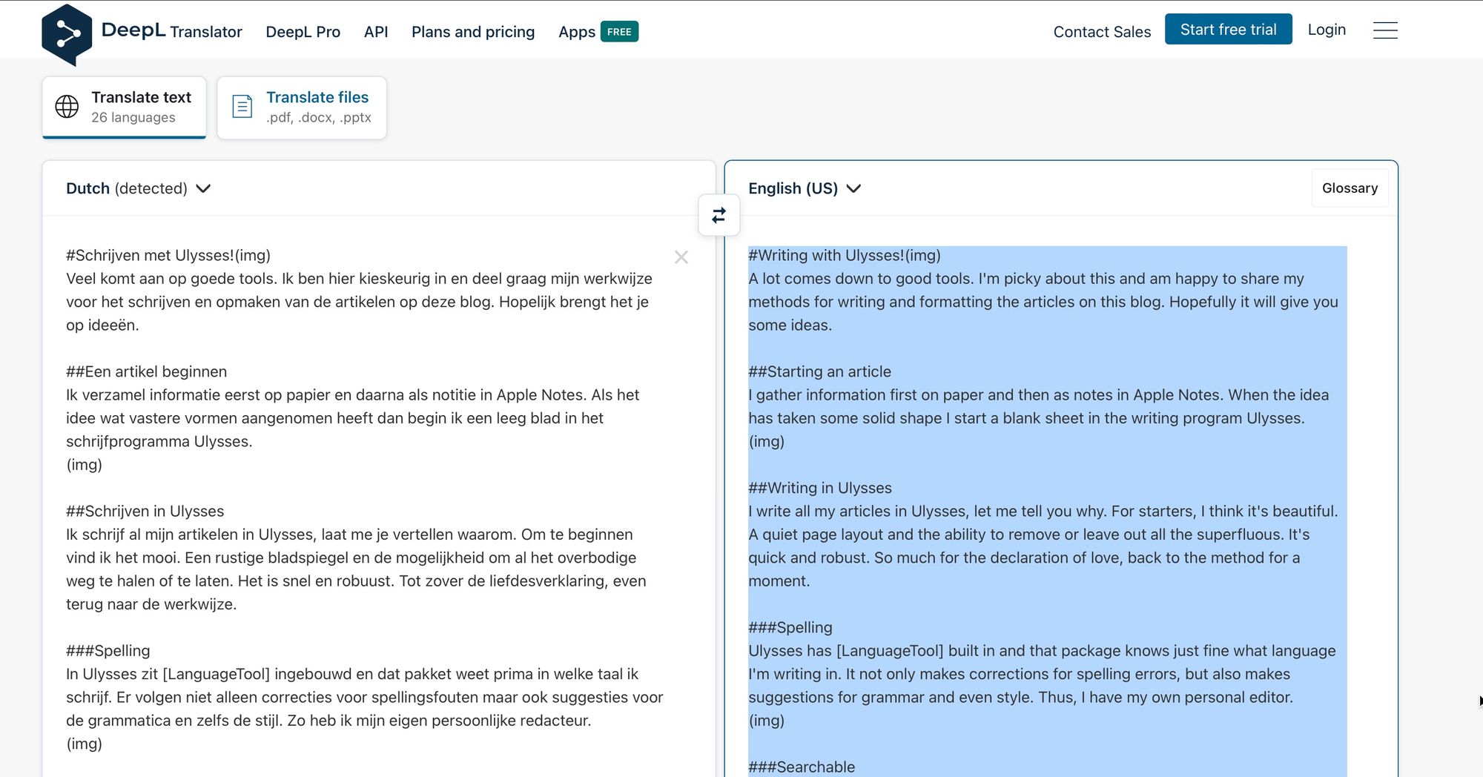Click the globe icon on Translate text tab
Screen dimensions: 1483x777
click(x=66, y=106)
